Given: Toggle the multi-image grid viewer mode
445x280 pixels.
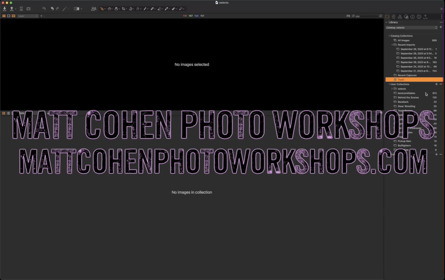Looking at the screenshot, I should point(4,16).
